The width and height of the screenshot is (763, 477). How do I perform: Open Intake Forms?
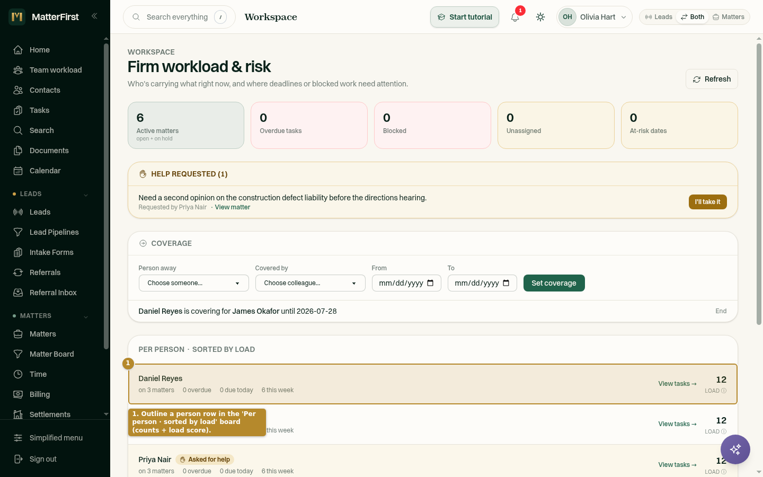click(52, 252)
